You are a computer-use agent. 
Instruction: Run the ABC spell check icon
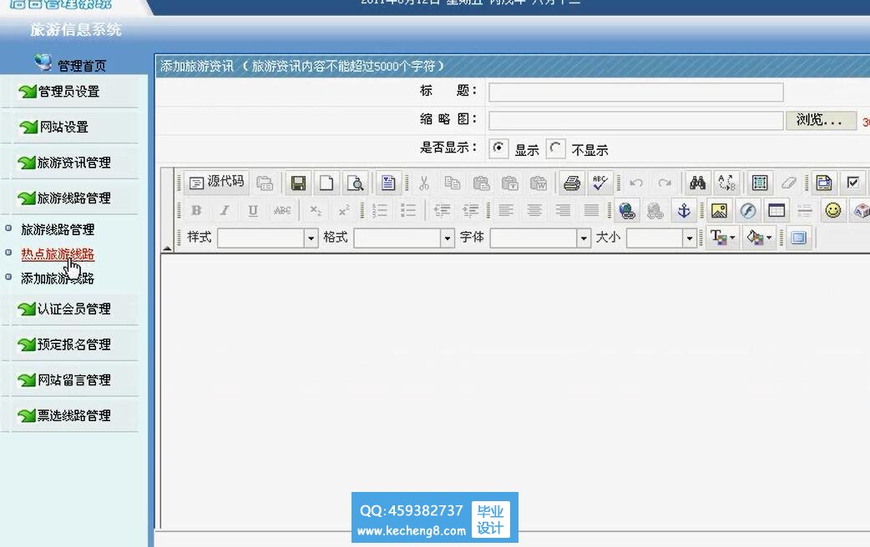coord(599,183)
